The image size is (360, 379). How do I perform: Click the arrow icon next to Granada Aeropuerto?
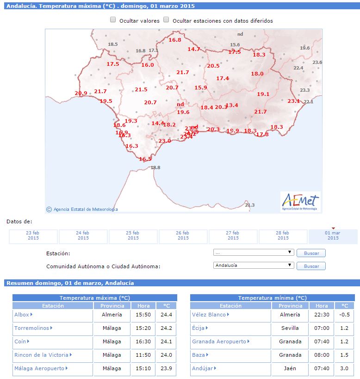click(248, 341)
